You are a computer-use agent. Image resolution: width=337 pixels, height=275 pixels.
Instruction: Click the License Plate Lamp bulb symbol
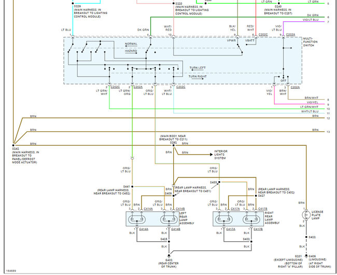click(x=306, y=215)
